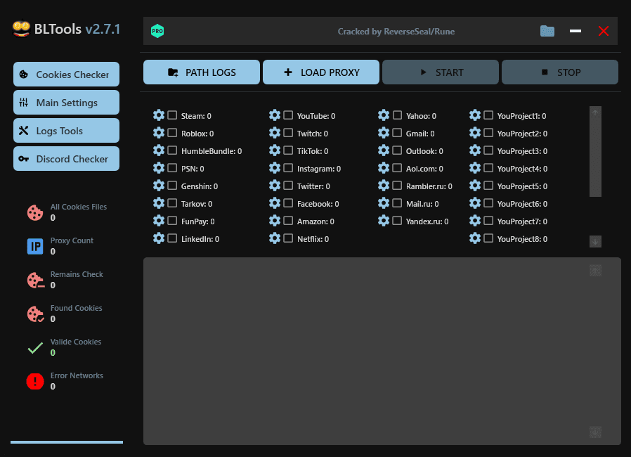631x457 pixels.
Task: Open the folder icon in the title bar
Action: click(x=547, y=31)
